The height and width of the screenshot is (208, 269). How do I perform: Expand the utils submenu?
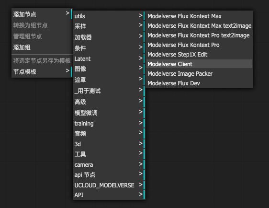[109, 16]
